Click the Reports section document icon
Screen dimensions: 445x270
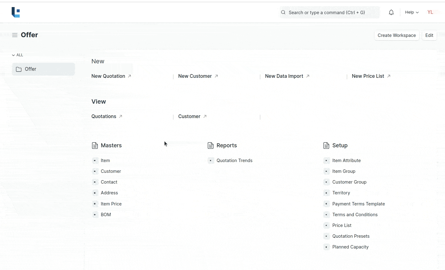click(x=211, y=145)
